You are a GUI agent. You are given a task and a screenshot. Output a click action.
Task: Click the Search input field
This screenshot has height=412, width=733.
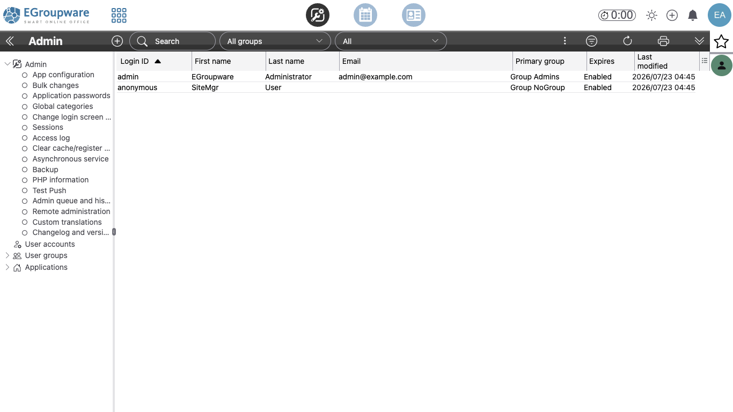click(172, 41)
